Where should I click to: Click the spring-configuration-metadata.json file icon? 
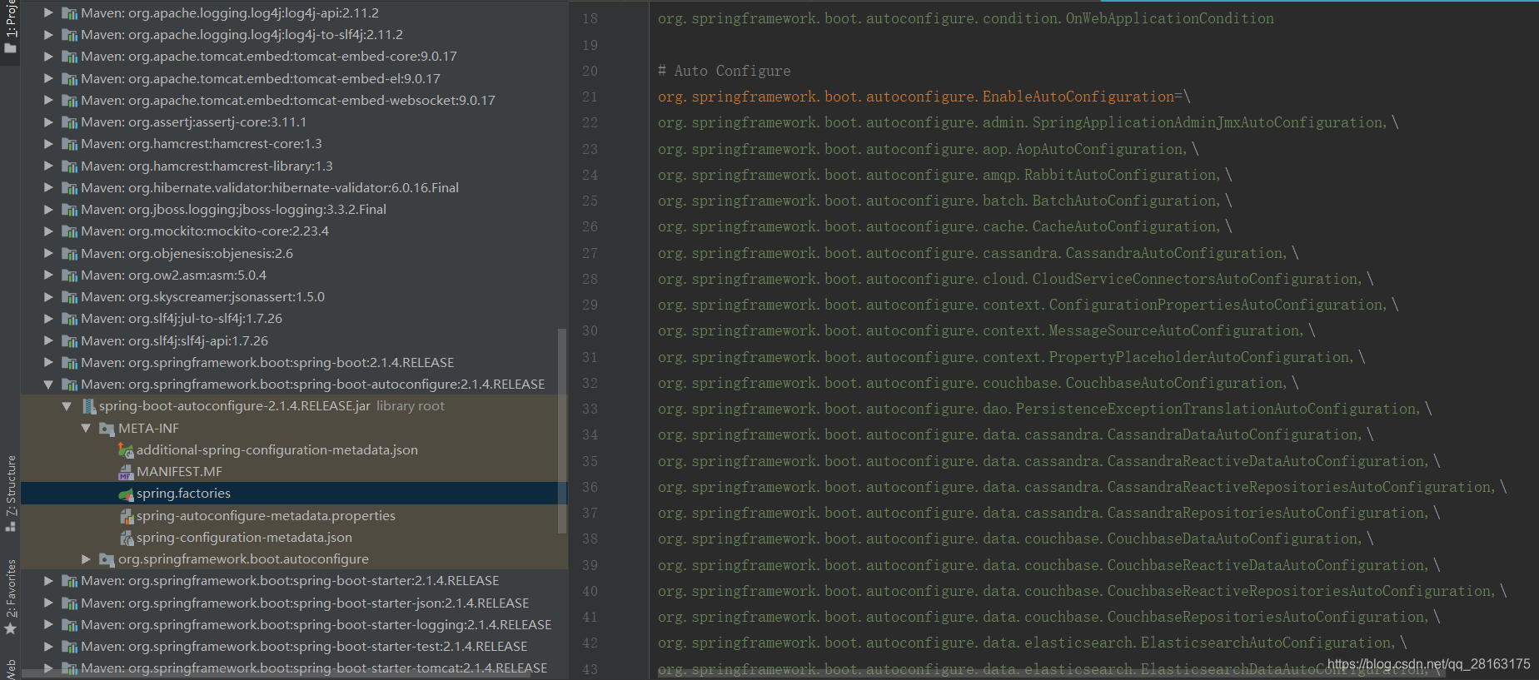[126, 538]
